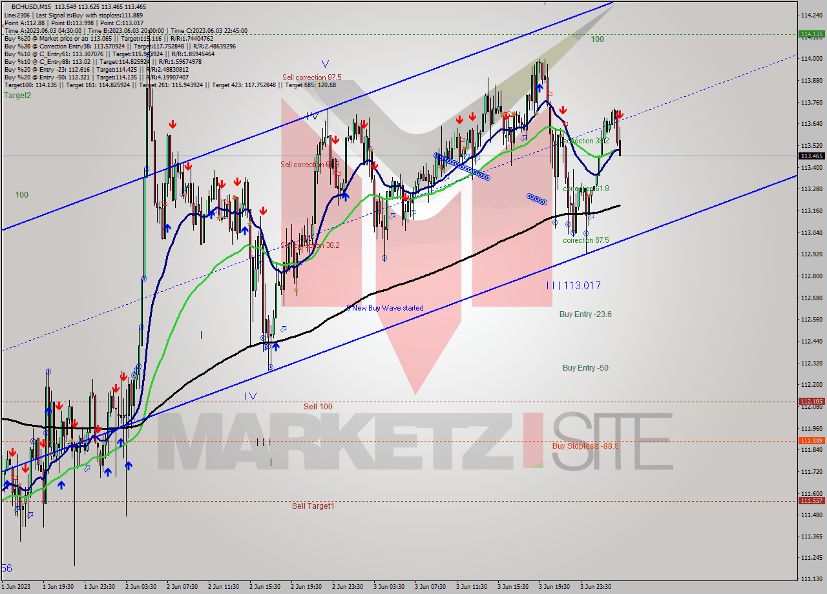827x594 pixels.
Task: Select 'Buy %20 @ Entry -23' line
Action: point(96,70)
